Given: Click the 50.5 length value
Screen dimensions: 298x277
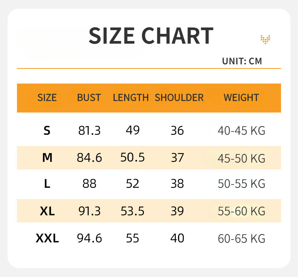Looking at the screenshot, I should point(132,157).
